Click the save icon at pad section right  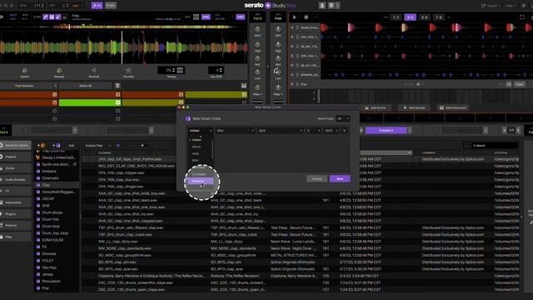coord(244,86)
